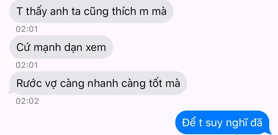Viewport: 278px width, 135px height.
Task: Click the word "thích" in the first message
Action: (x=124, y=11)
